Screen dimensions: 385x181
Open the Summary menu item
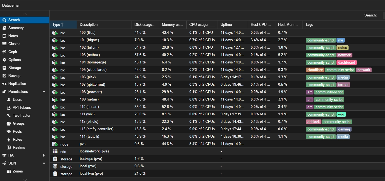tap(16, 28)
